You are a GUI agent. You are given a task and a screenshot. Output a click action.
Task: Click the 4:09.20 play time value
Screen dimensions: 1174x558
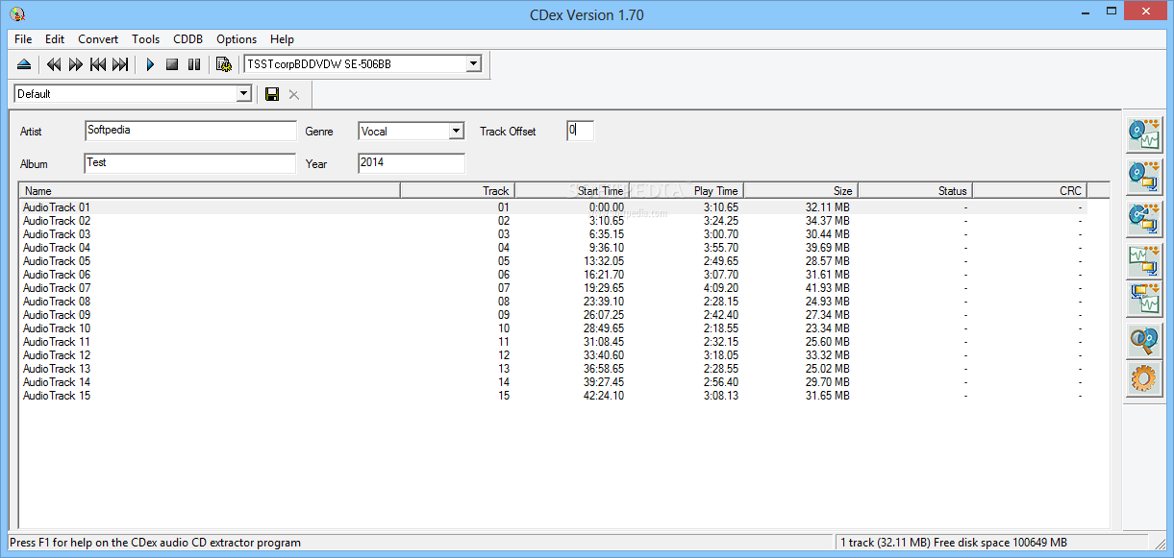pyautogui.click(x=720, y=288)
